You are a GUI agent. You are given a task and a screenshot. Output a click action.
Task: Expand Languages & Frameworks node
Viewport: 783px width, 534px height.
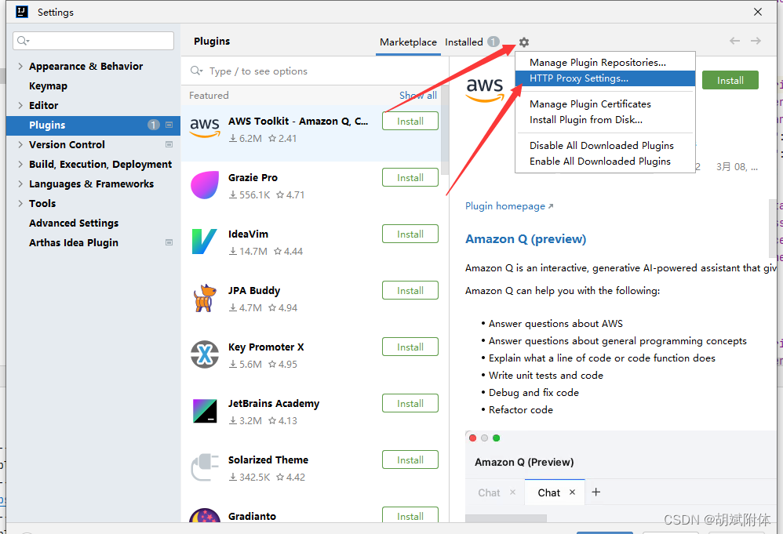20,183
